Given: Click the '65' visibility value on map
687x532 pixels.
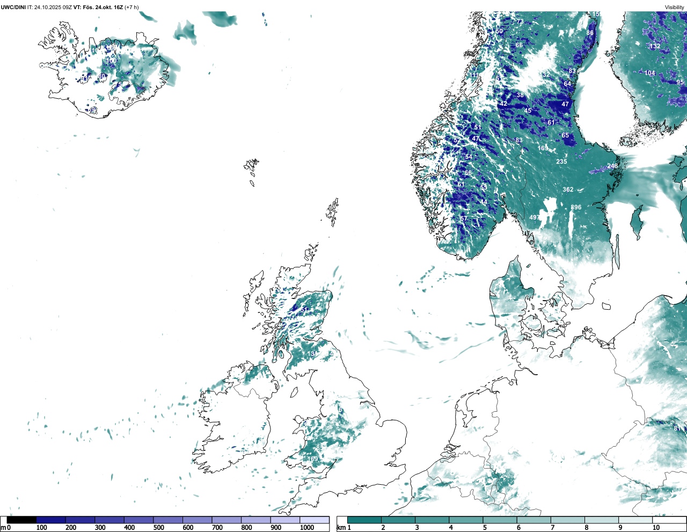Looking at the screenshot, I should click(x=565, y=135).
